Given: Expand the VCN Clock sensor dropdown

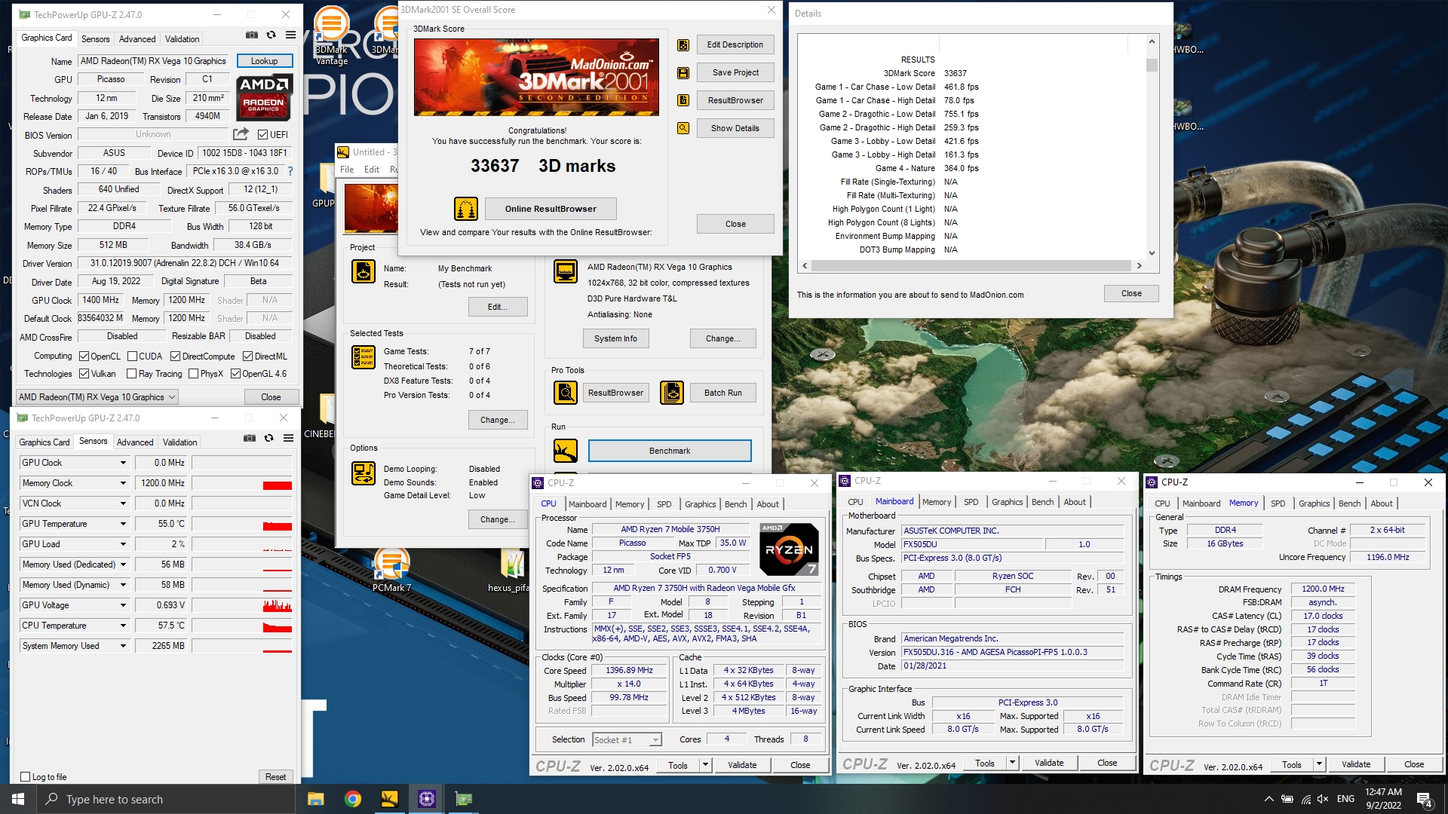Looking at the screenshot, I should 123,503.
